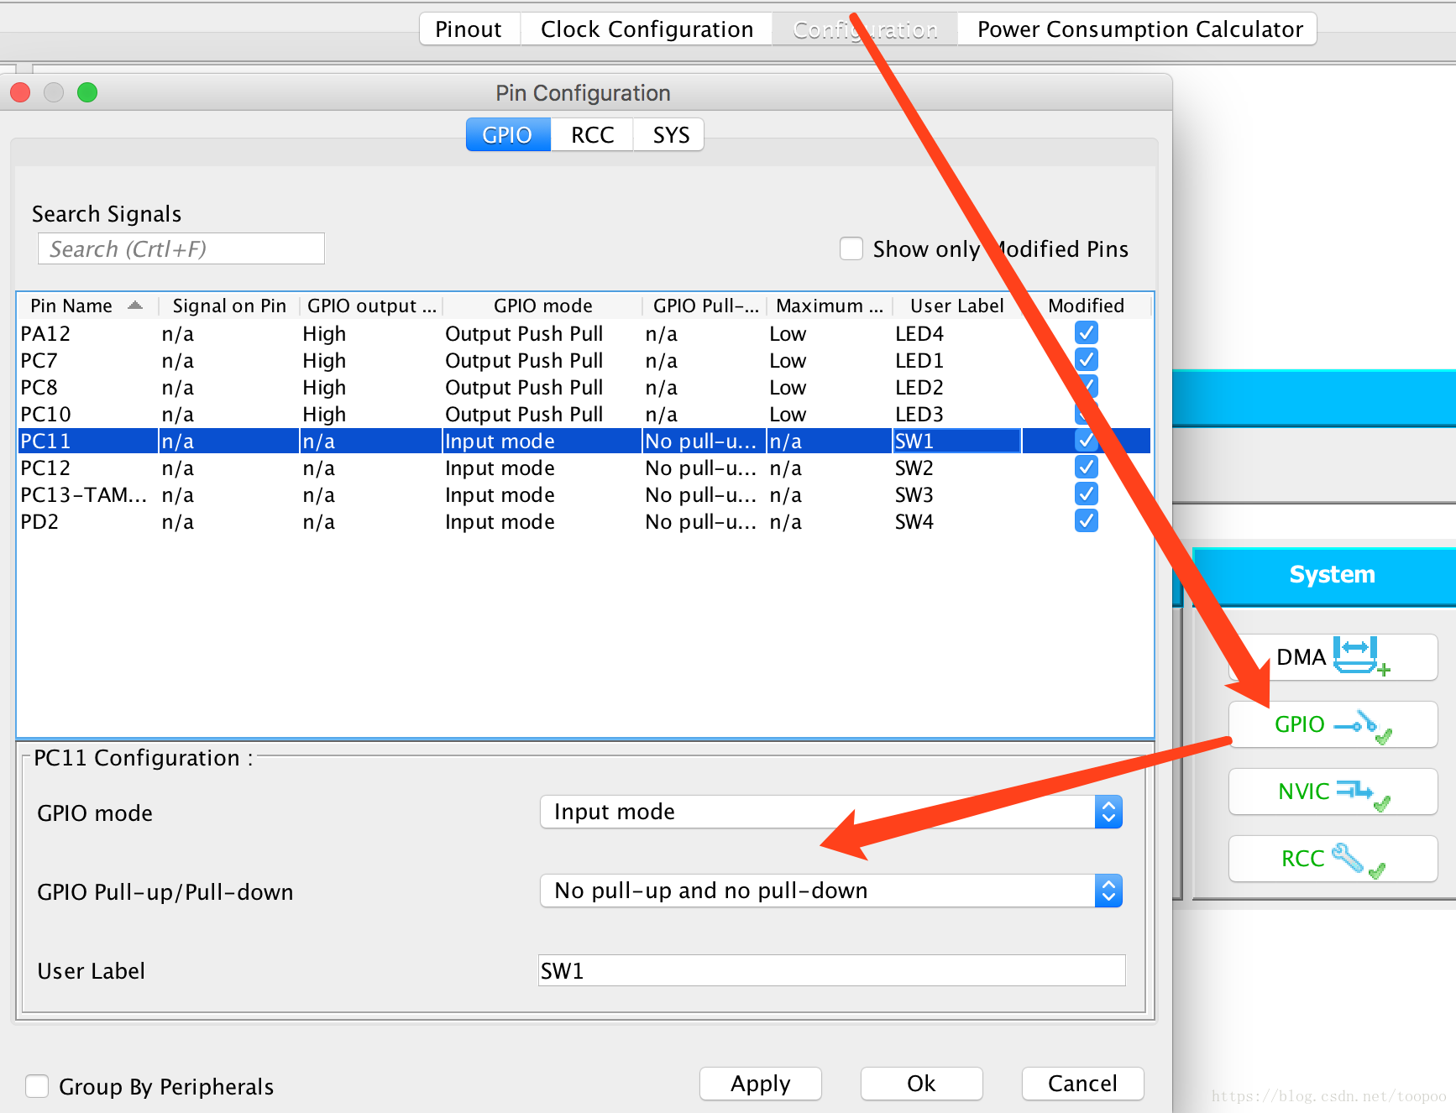1456x1113 pixels.
Task: Select the PC12 pin row
Action: (x=584, y=468)
